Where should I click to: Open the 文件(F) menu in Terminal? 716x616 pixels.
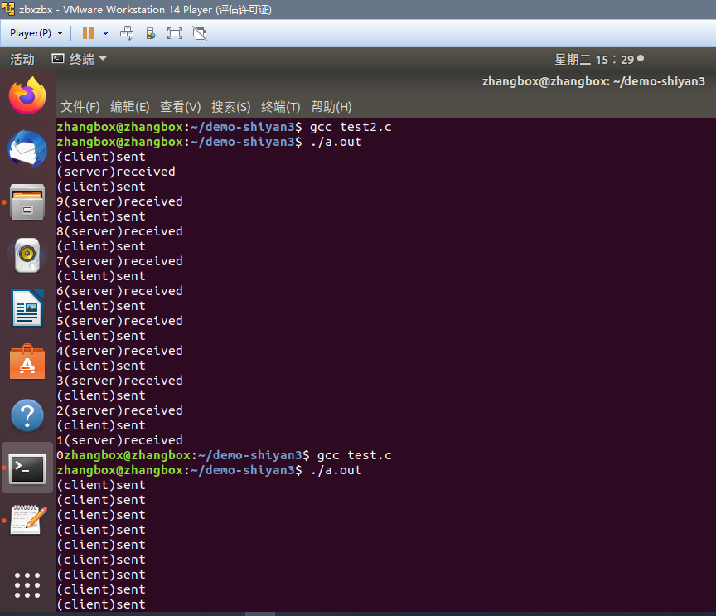pyautogui.click(x=80, y=106)
